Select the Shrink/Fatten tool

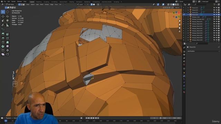pyautogui.click(x=8, y=50)
